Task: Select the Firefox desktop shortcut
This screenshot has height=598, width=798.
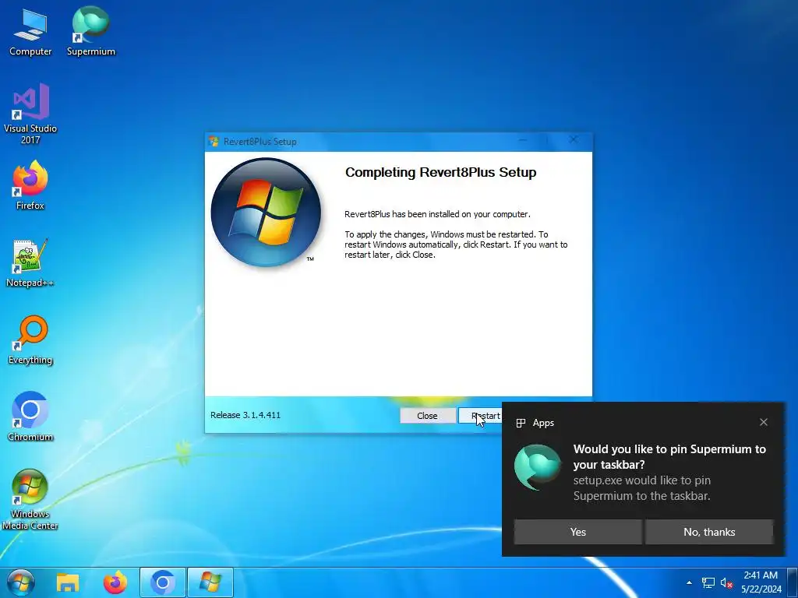Action: point(30,185)
